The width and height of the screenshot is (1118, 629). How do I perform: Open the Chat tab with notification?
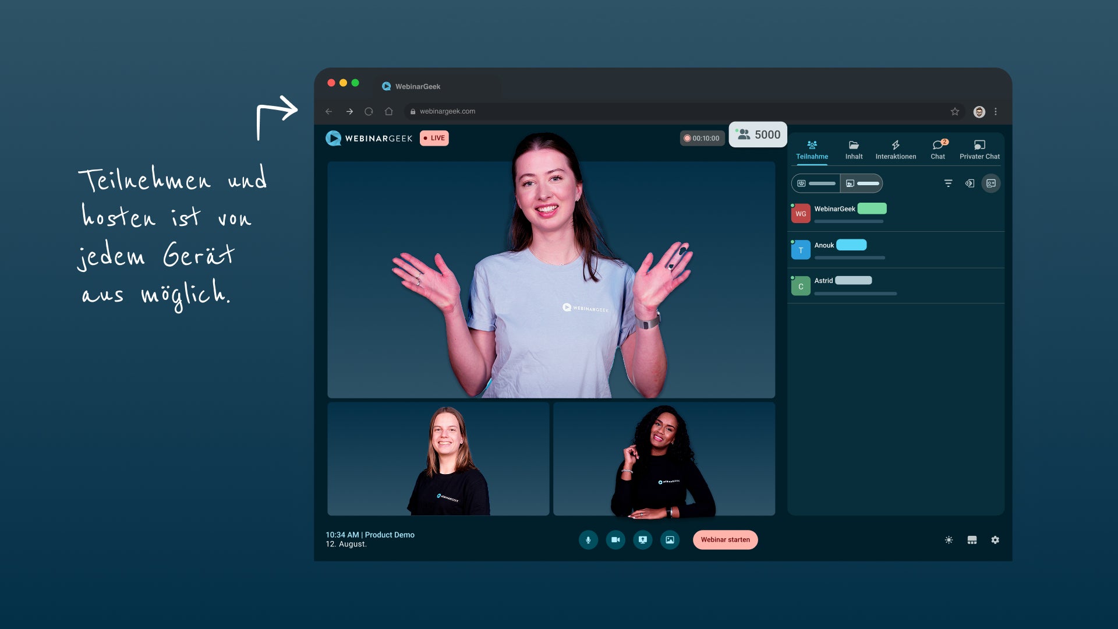click(x=937, y=150)
